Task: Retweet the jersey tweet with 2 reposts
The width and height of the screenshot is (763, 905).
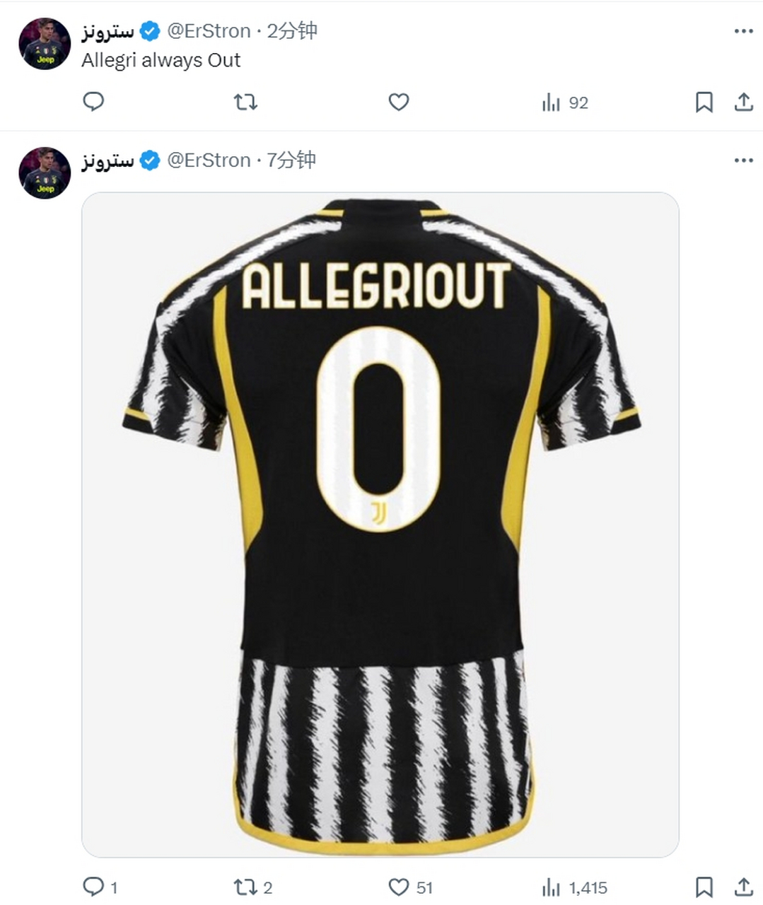Action: click(245, 887)
